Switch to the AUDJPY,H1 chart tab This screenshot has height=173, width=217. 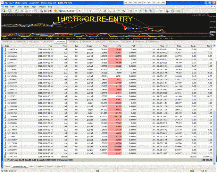point(8,41)
